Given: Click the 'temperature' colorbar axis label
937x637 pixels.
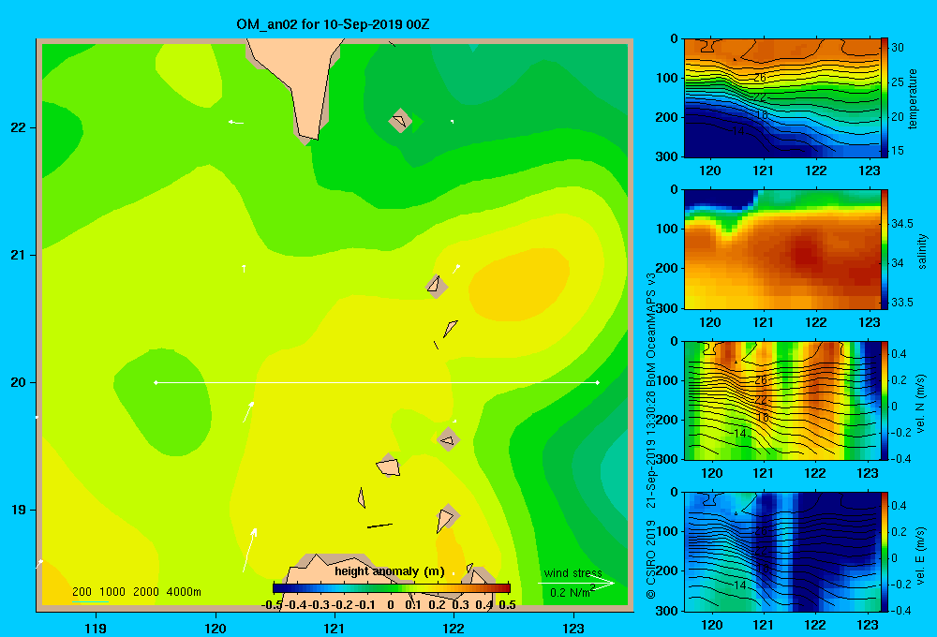Looking at the screenshot, I should pos(913,98).
